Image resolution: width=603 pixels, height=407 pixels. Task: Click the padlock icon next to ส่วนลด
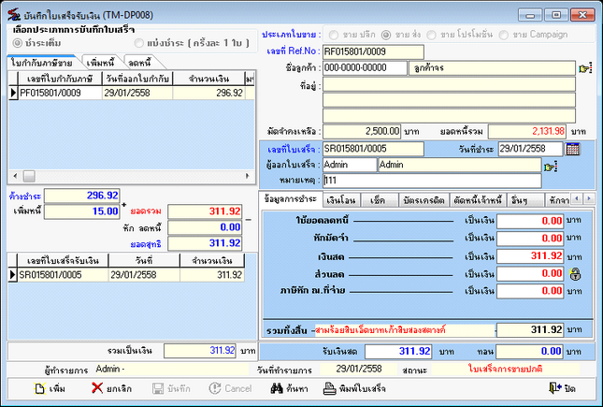(575, 274)
